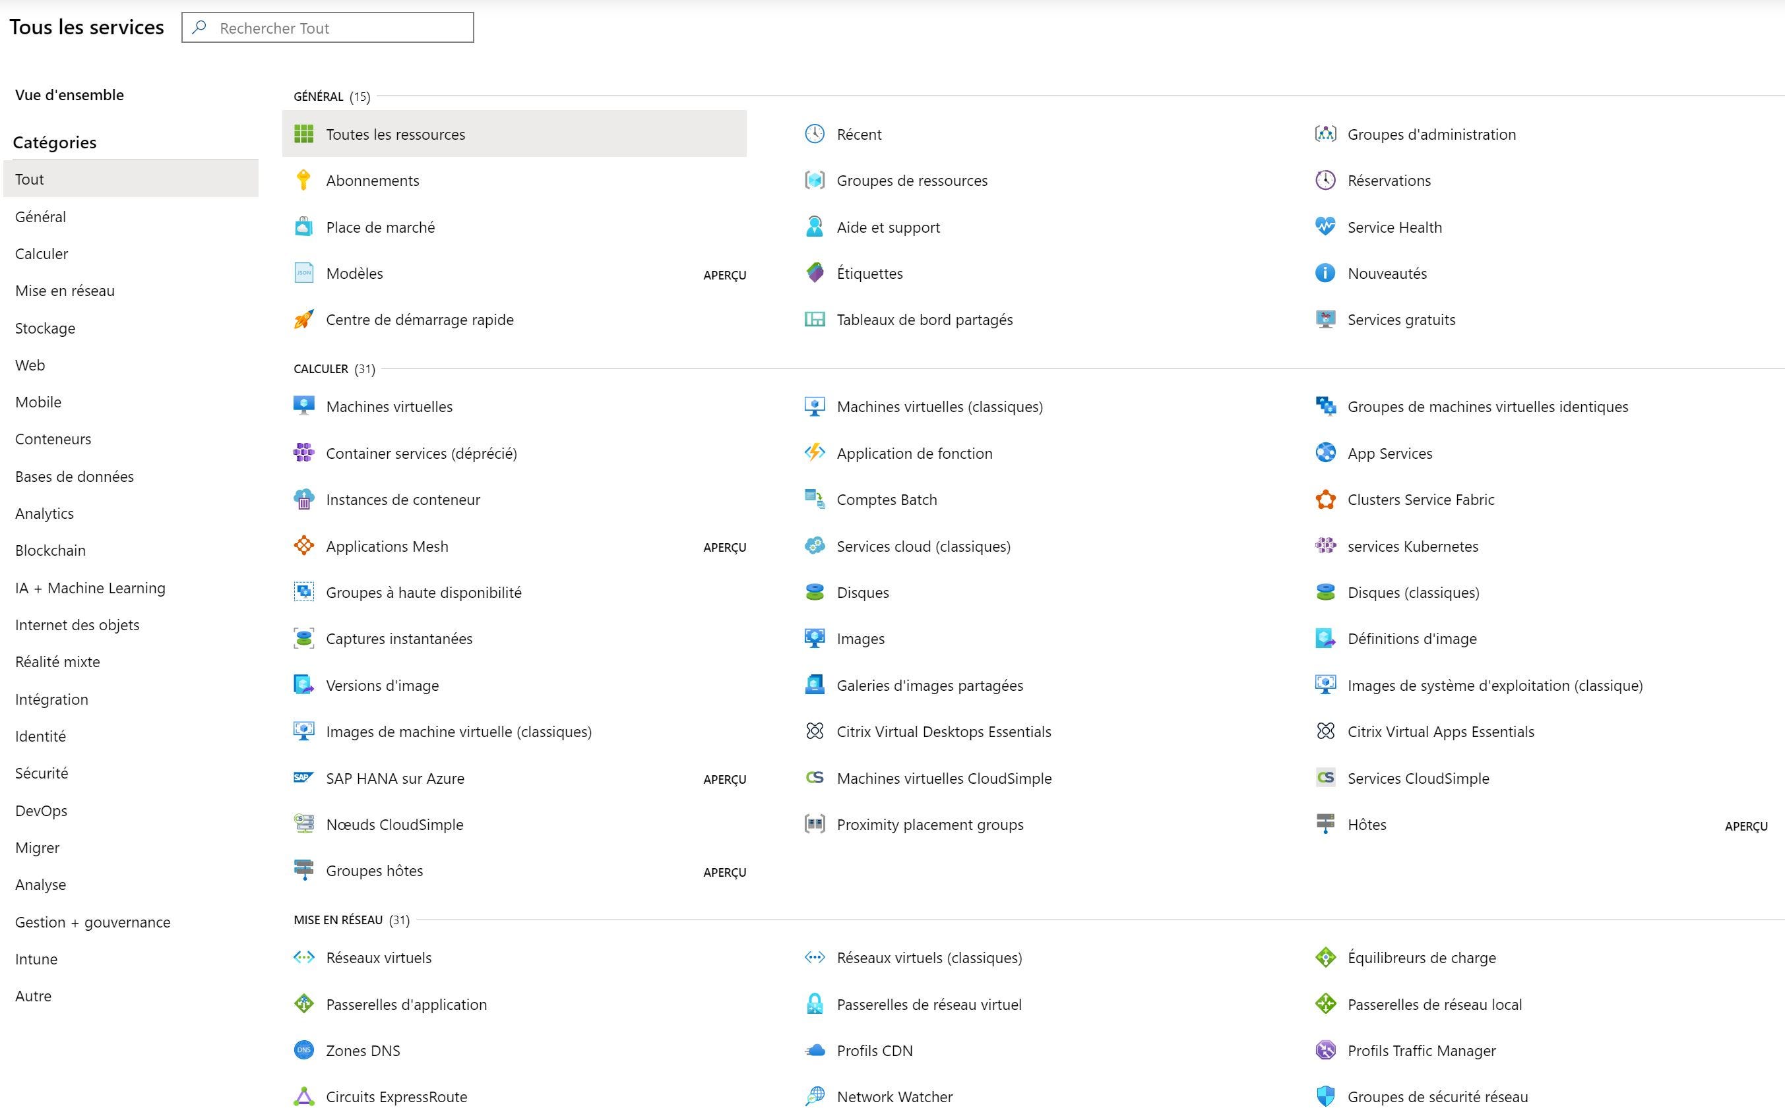Open Galeries d'images partagées link
1785x1118 pixels.
(930, 686)
